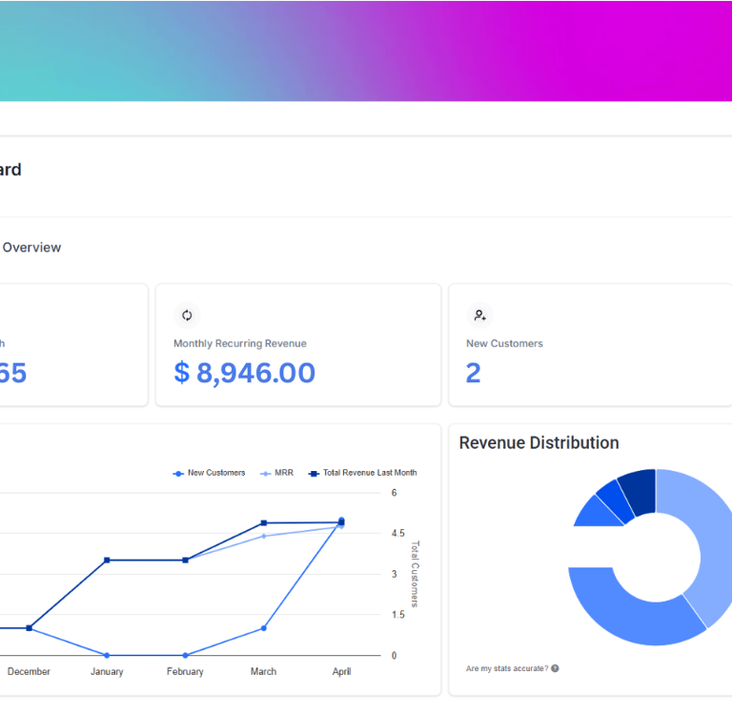Click the February New Customers data point
The height and width of the screenshot is (715, 732).
click(185, 655)
